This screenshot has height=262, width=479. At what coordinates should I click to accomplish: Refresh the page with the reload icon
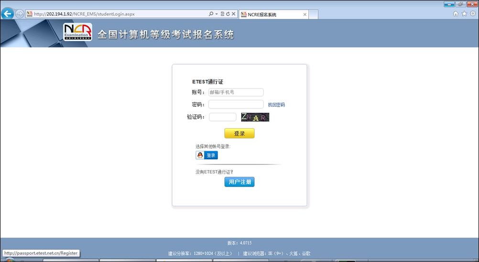click(228, 14)
